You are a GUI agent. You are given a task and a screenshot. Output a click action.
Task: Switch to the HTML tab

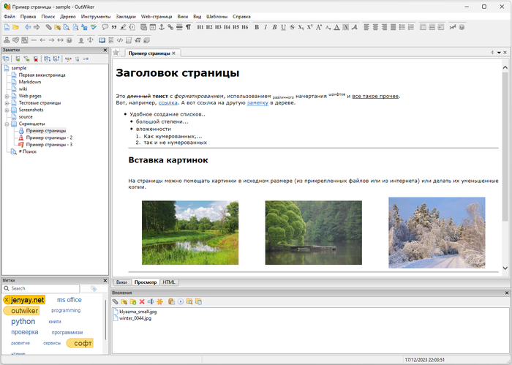point(169,282)
